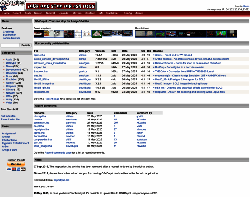Screen dimensions: 250x197
Task: Click the OS4Depot logo
Action: pos(13,5)
